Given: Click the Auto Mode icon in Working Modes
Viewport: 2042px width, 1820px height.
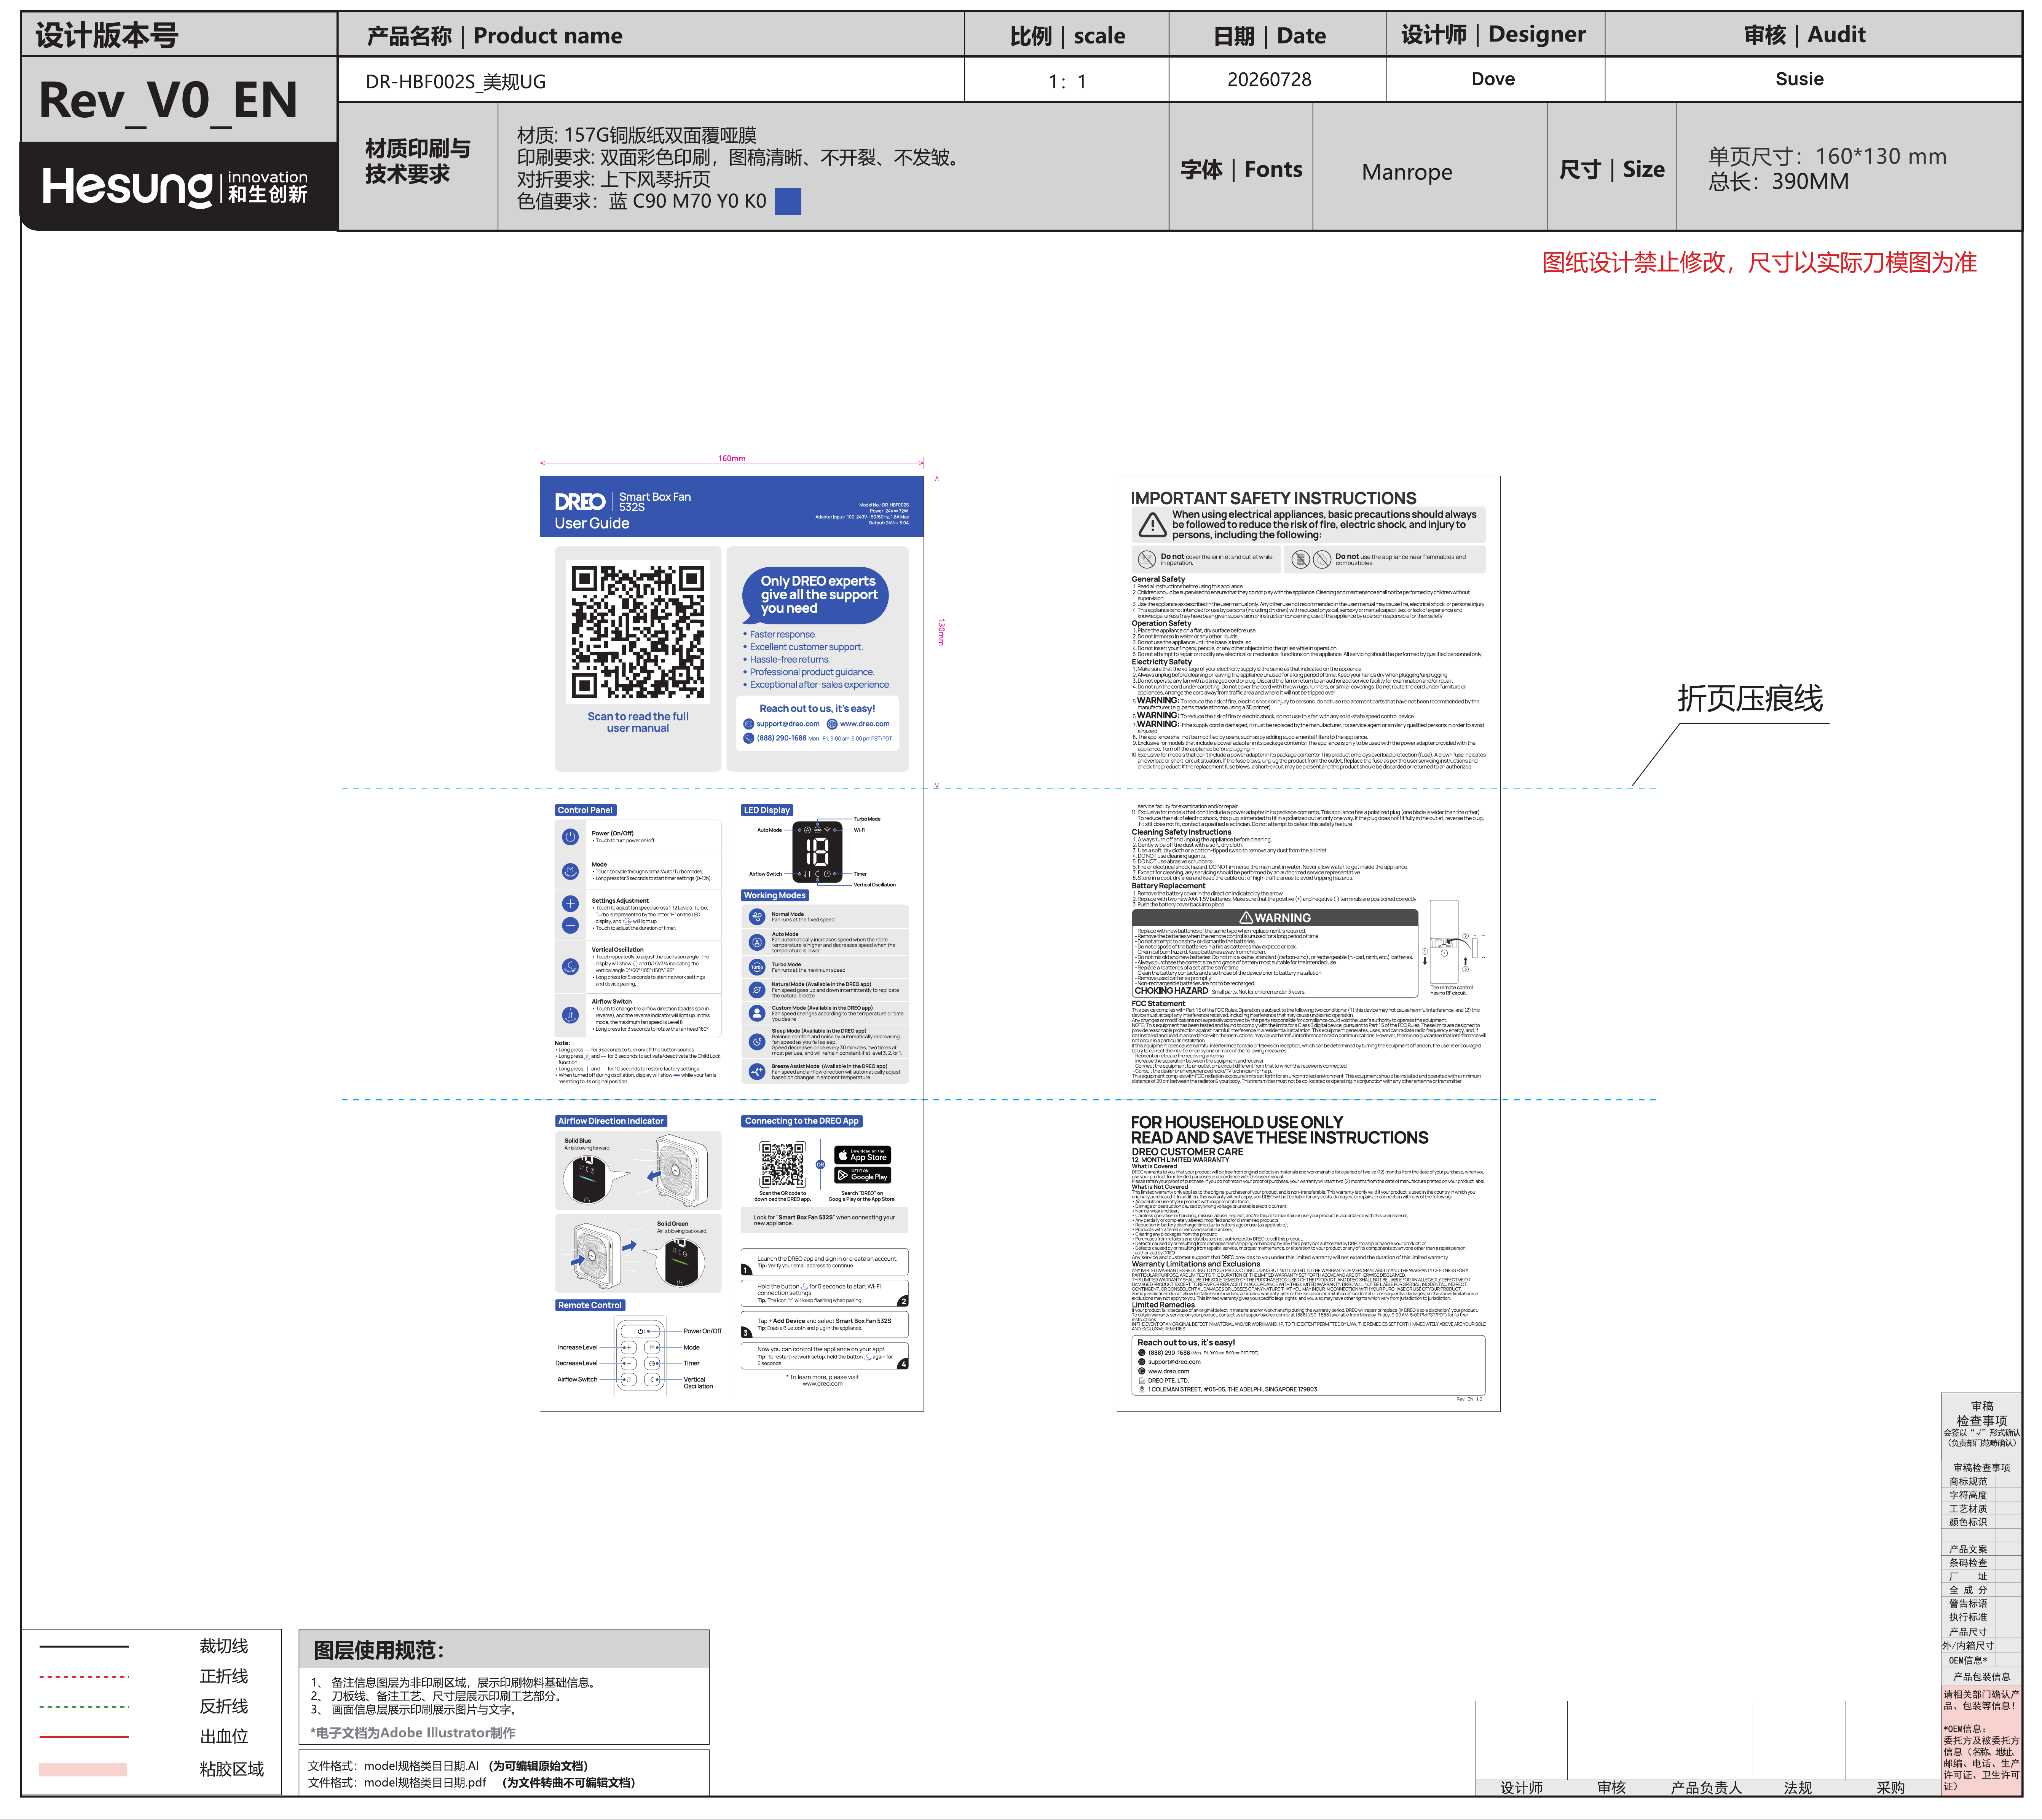Looking at the screenshot, I should coord(757,942).
